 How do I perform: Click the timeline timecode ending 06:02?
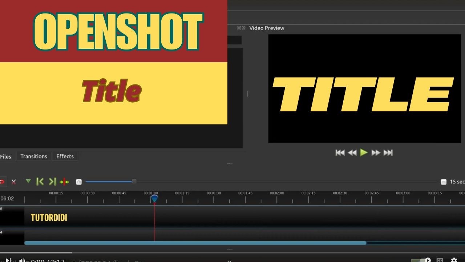(x=7, y=198)
